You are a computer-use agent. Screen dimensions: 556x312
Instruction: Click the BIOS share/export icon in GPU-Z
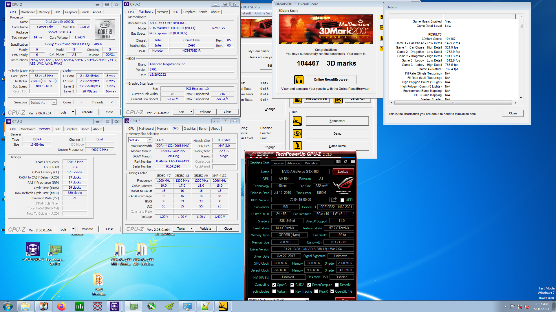coord(334,200)
